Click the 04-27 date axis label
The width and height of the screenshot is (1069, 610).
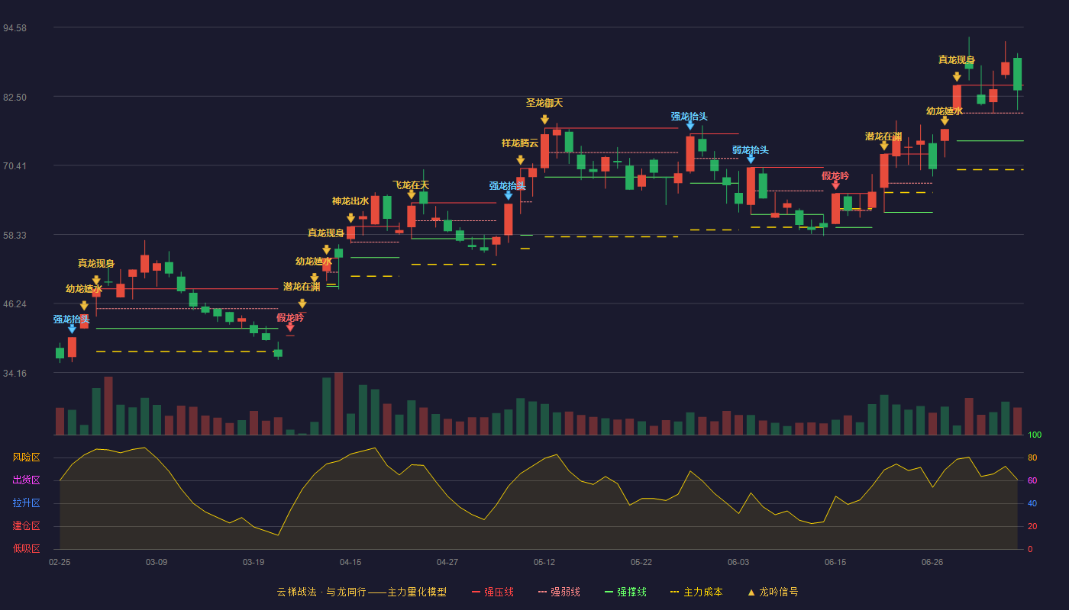447,562
